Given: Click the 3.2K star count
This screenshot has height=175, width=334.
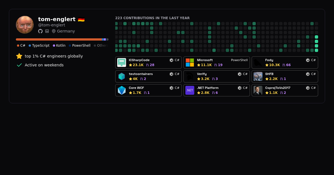Looking at the screenshot, I should pyautogui.click(x=205, y=79).
